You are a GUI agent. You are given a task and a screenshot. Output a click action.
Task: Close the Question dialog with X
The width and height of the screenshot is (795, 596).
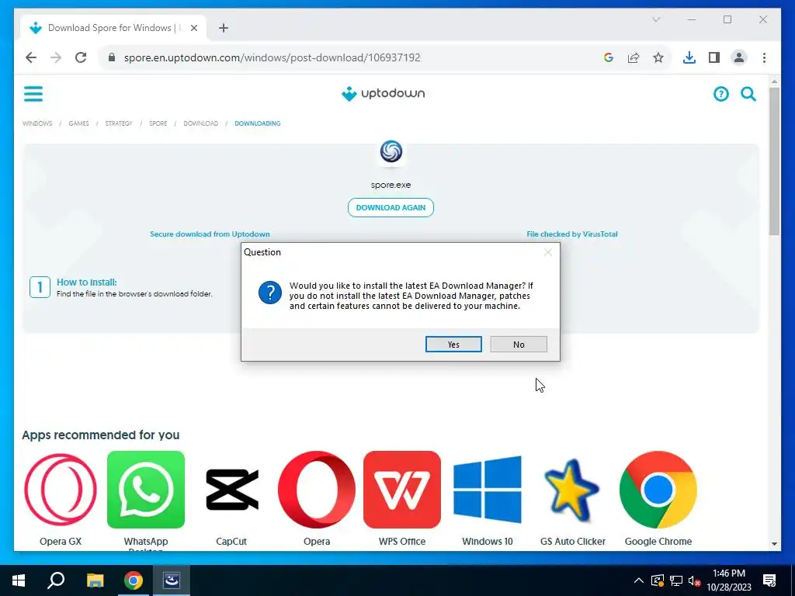(547, 252)
